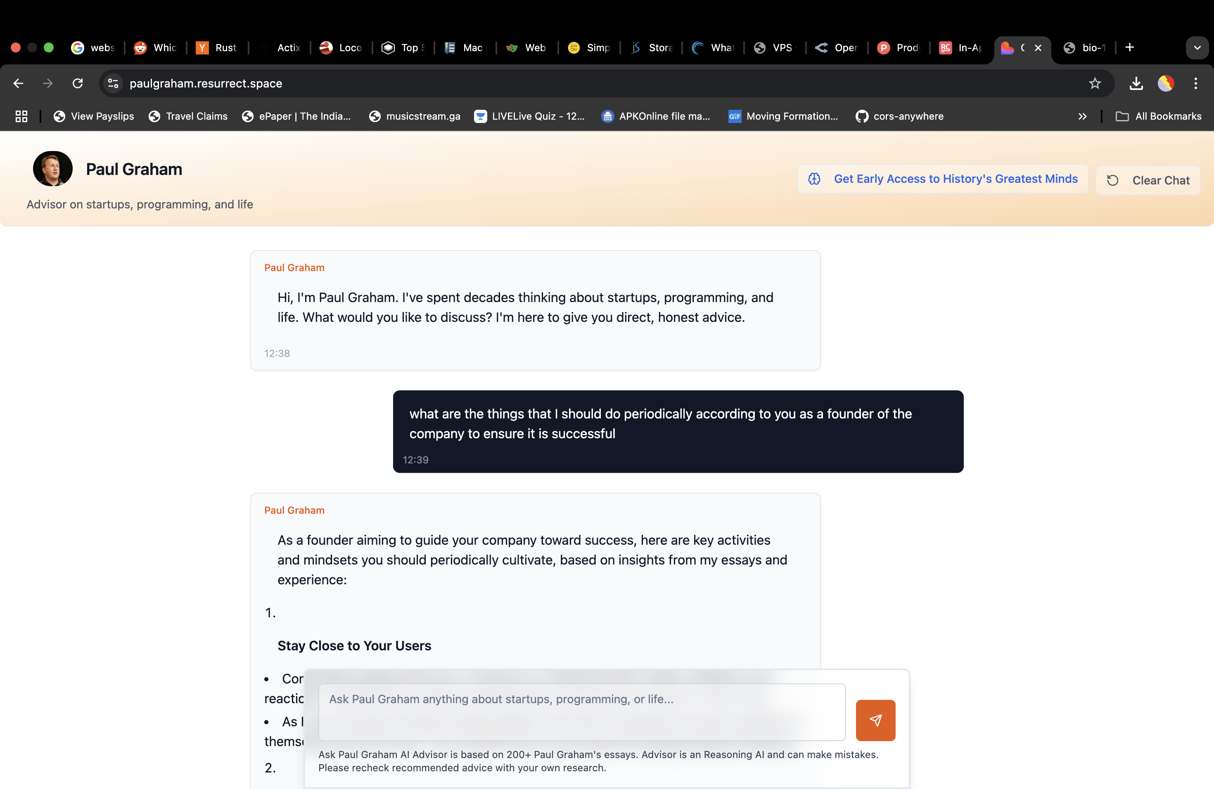Click the 12:38 timestamp on first message

tap(277, 354)
